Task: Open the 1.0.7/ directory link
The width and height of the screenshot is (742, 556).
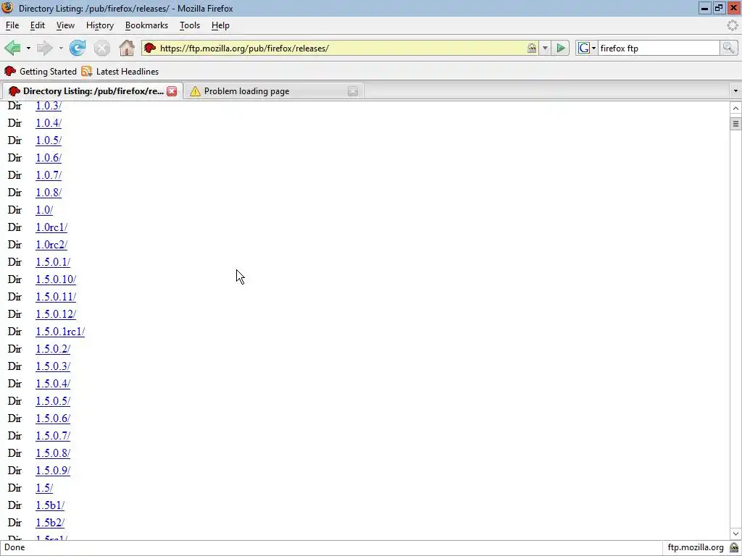Action: click(49, 175)
